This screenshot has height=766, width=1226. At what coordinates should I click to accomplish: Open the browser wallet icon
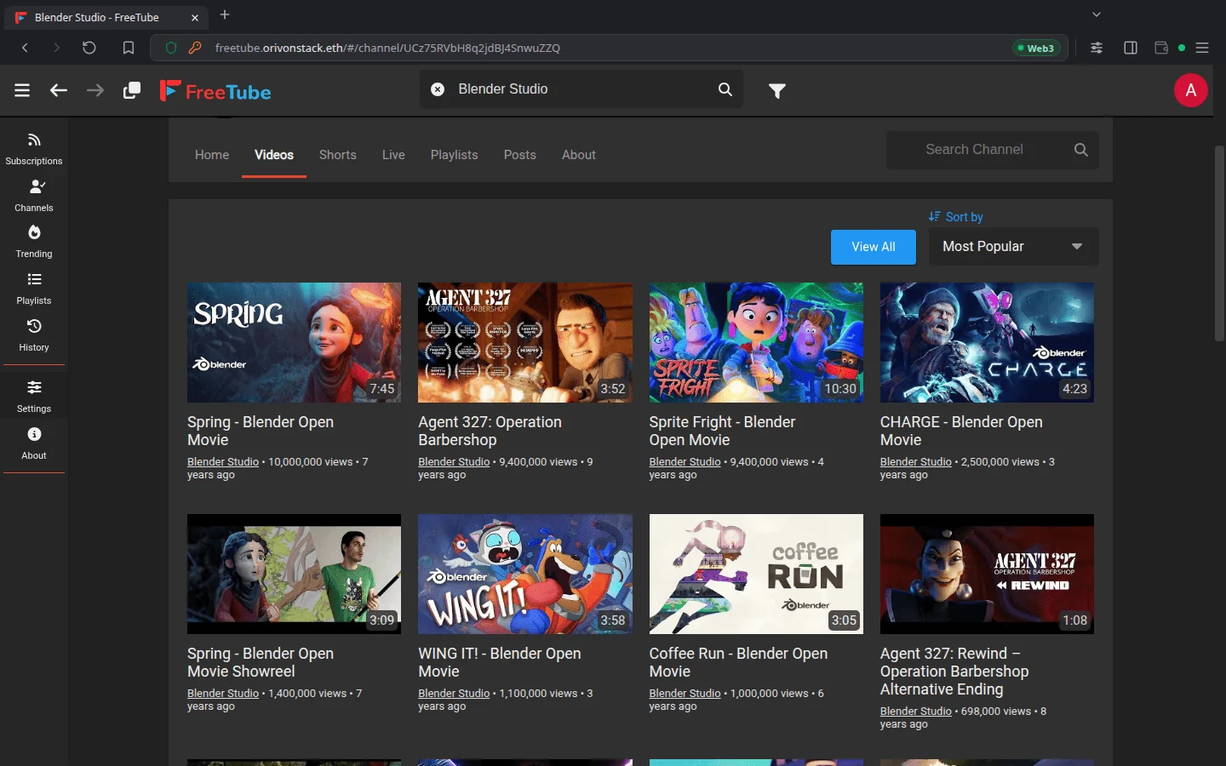[x=1161, y=48]
